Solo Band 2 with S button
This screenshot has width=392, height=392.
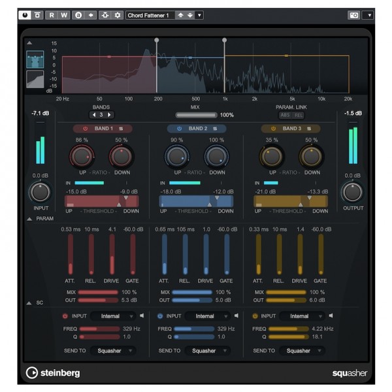click(215, 129)
